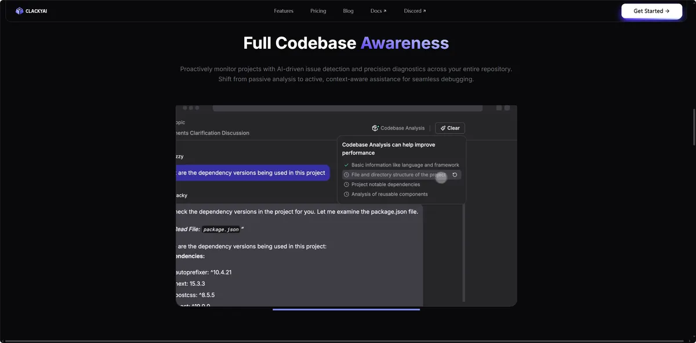
Task: Select Analysis of reusable components item
Action: (389, 194)
